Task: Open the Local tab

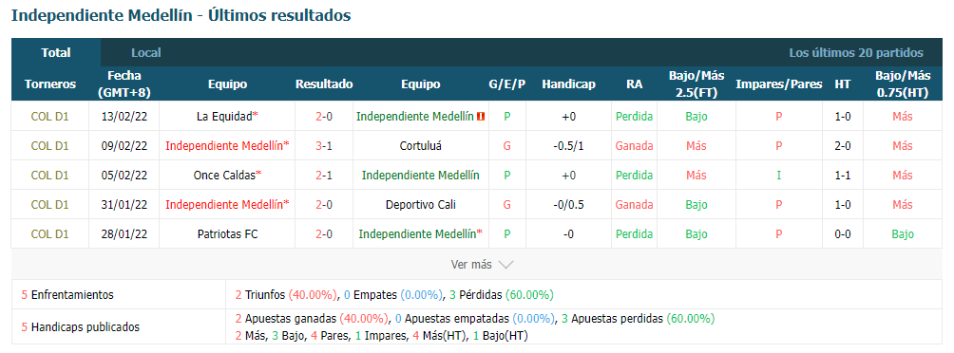Action: click(x=146, y=53)
